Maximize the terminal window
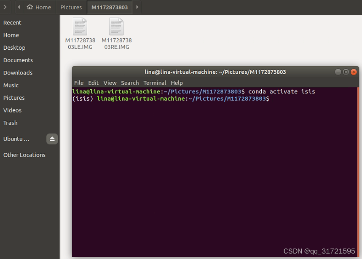 coord(346,72)
